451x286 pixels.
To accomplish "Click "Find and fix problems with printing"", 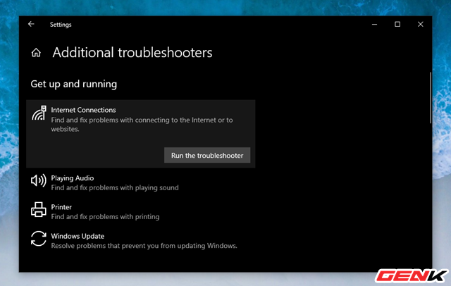I will (x=105, y=217).
